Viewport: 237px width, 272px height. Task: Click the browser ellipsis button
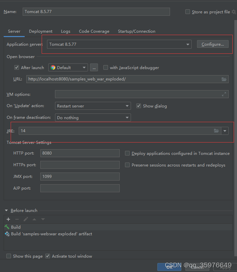[x=94, y=67]
